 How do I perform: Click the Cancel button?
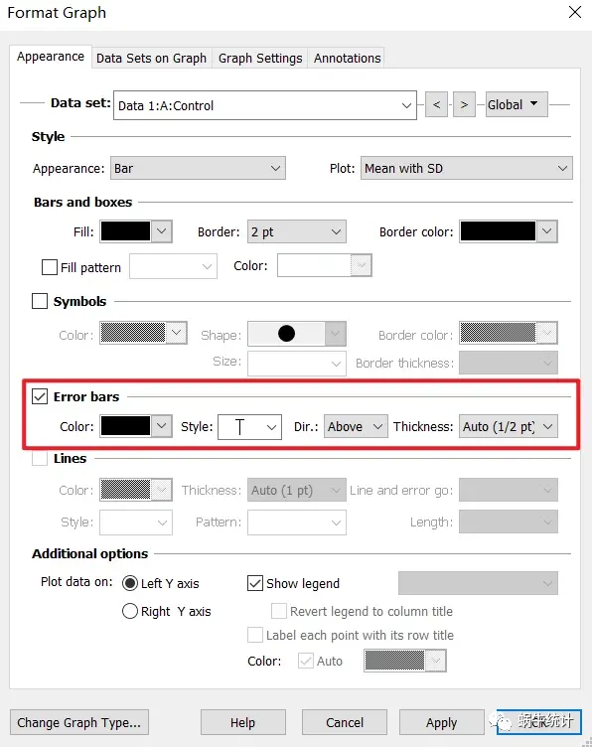coord(345,722)
